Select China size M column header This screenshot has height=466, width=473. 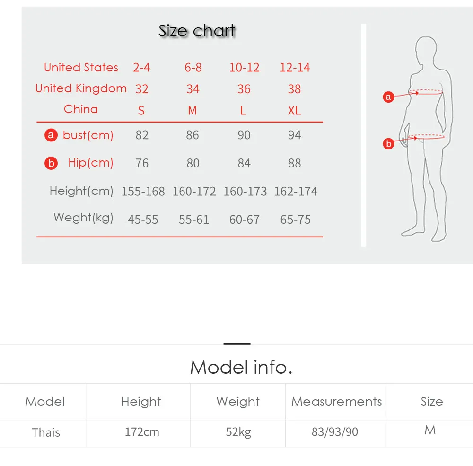(193, 110)
